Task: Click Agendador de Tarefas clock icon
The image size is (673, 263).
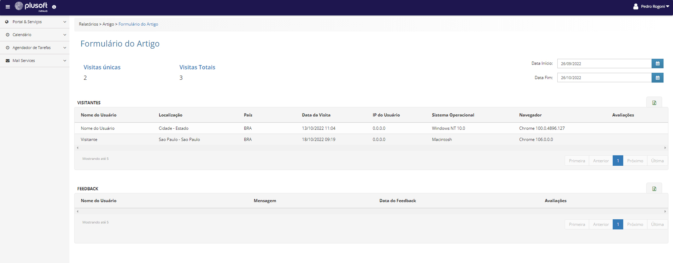Action: pyautogui.click(x=7, y=48)
